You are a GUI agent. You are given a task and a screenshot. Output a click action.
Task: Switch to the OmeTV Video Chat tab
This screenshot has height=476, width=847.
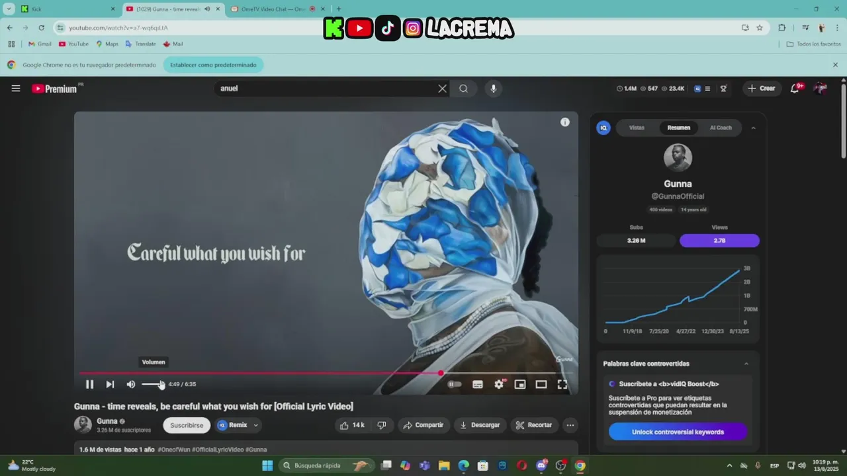pos(277,9)
